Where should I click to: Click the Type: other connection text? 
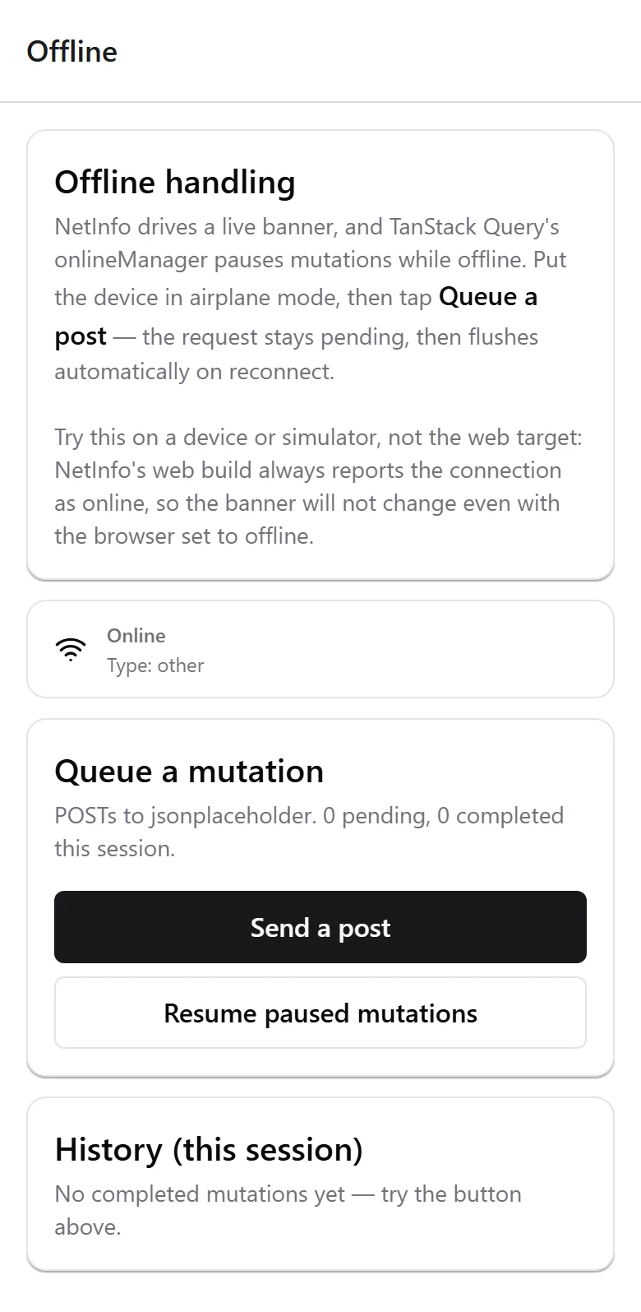point(155,665)
